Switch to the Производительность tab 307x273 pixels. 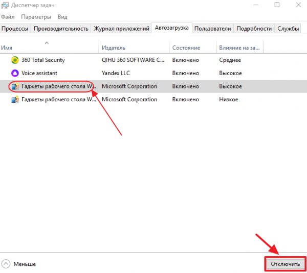(x=60, y=29)
